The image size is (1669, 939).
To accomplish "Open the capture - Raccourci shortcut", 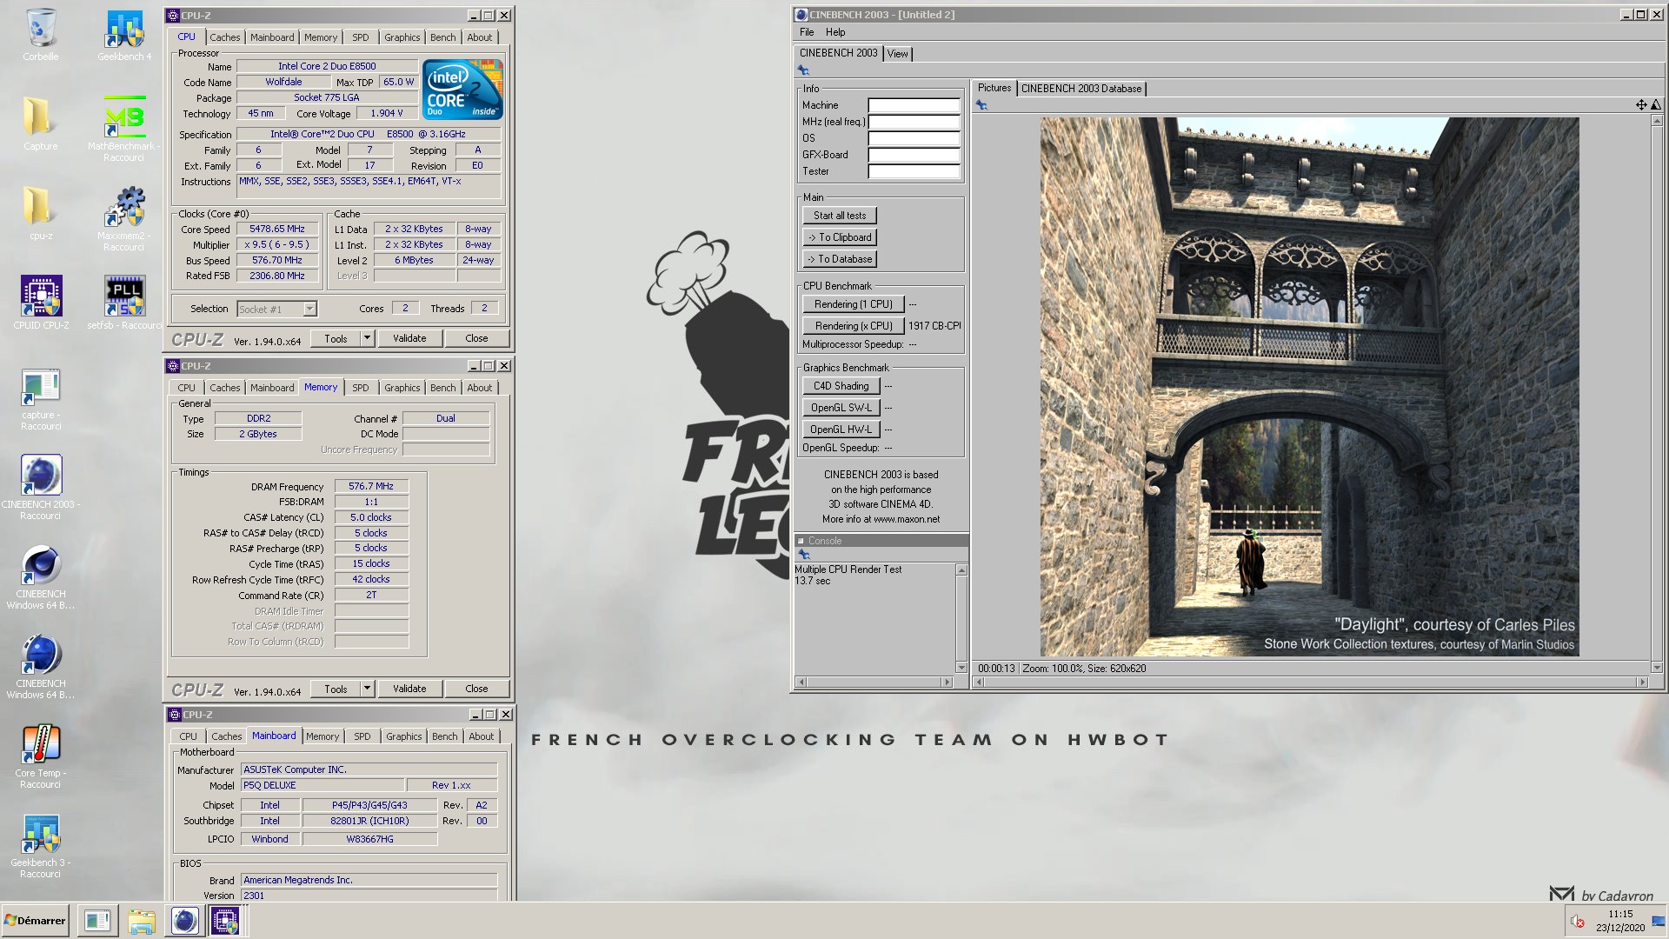I will point(41,398).
